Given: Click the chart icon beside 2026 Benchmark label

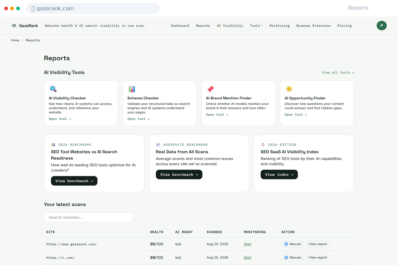Looking at the screenshot, I should pos(53,145).
